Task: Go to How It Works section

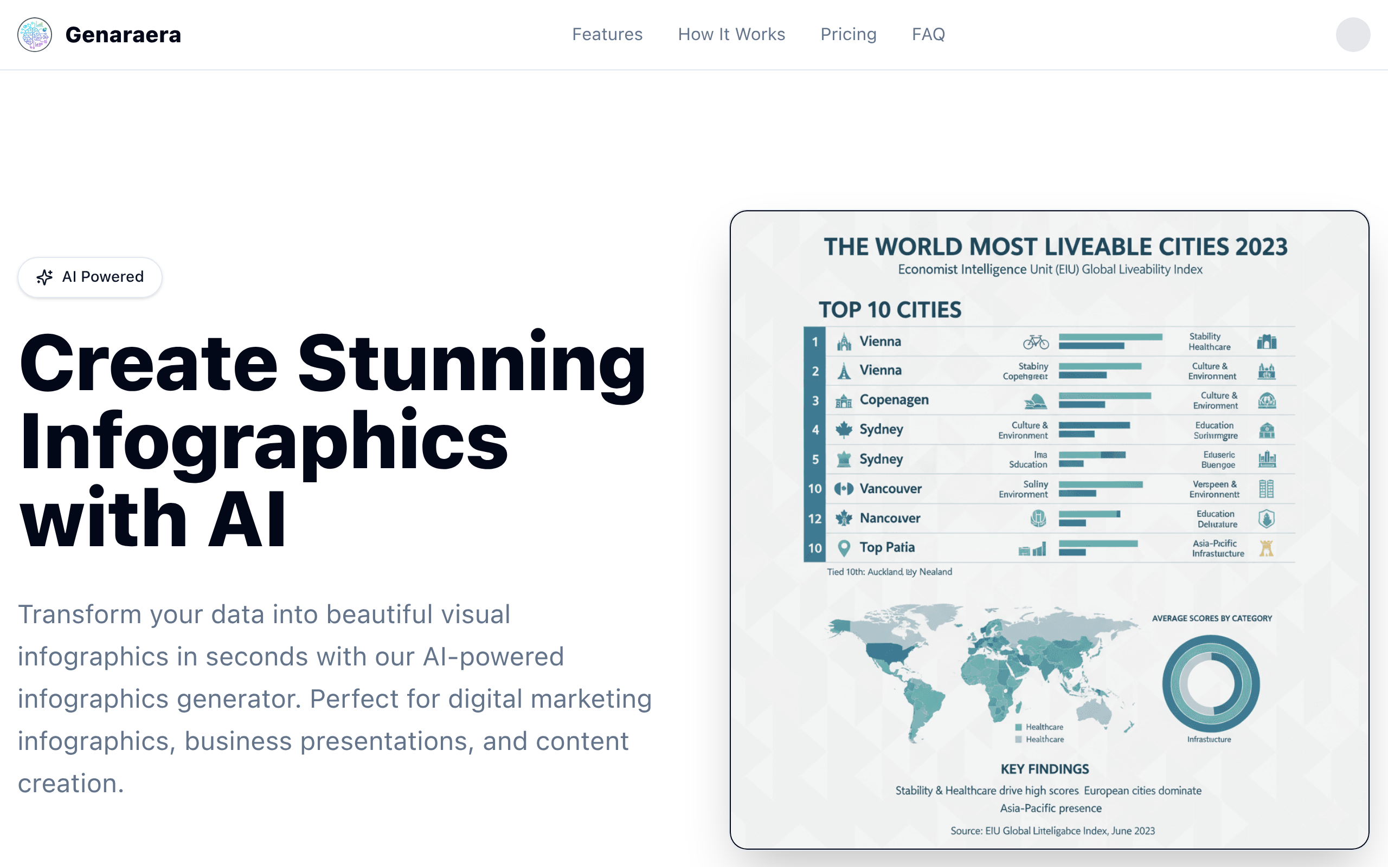Action: 731,34
